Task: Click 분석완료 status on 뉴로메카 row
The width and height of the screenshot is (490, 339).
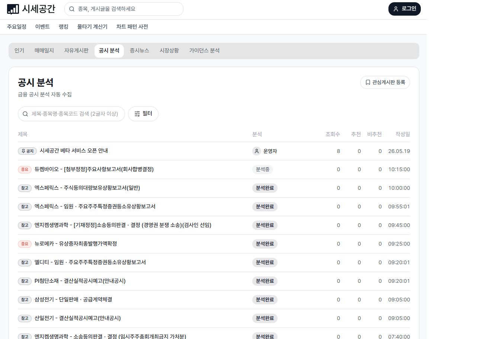Action: pyautogui.click(x=265, y=244)
